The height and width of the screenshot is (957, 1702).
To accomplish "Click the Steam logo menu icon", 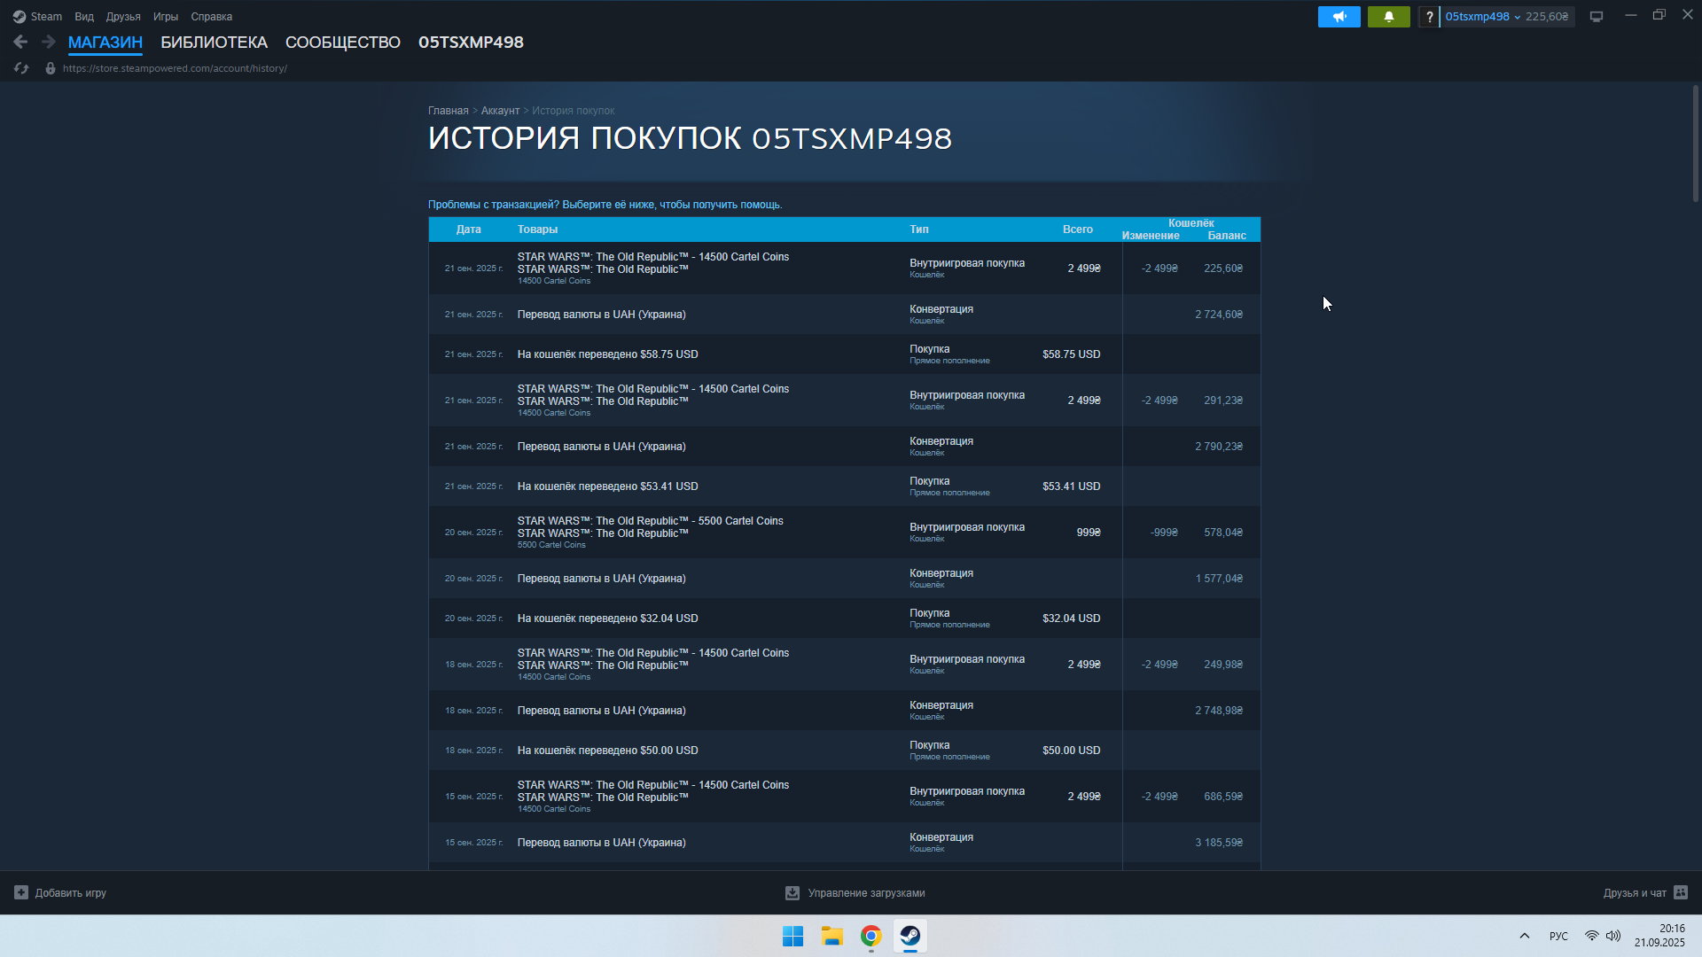I will [20, 17].
